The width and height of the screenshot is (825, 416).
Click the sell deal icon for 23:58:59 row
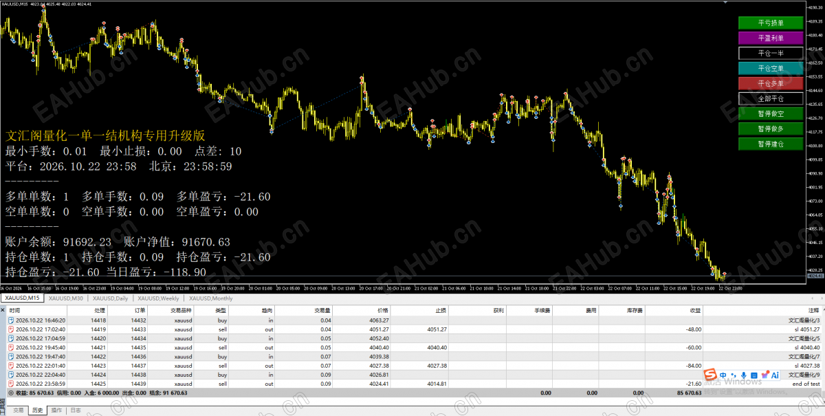12,383
